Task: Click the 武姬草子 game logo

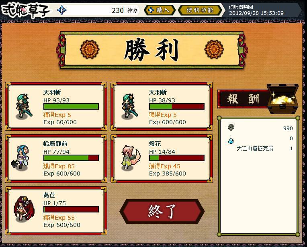Action: click(x=25, y=10)
